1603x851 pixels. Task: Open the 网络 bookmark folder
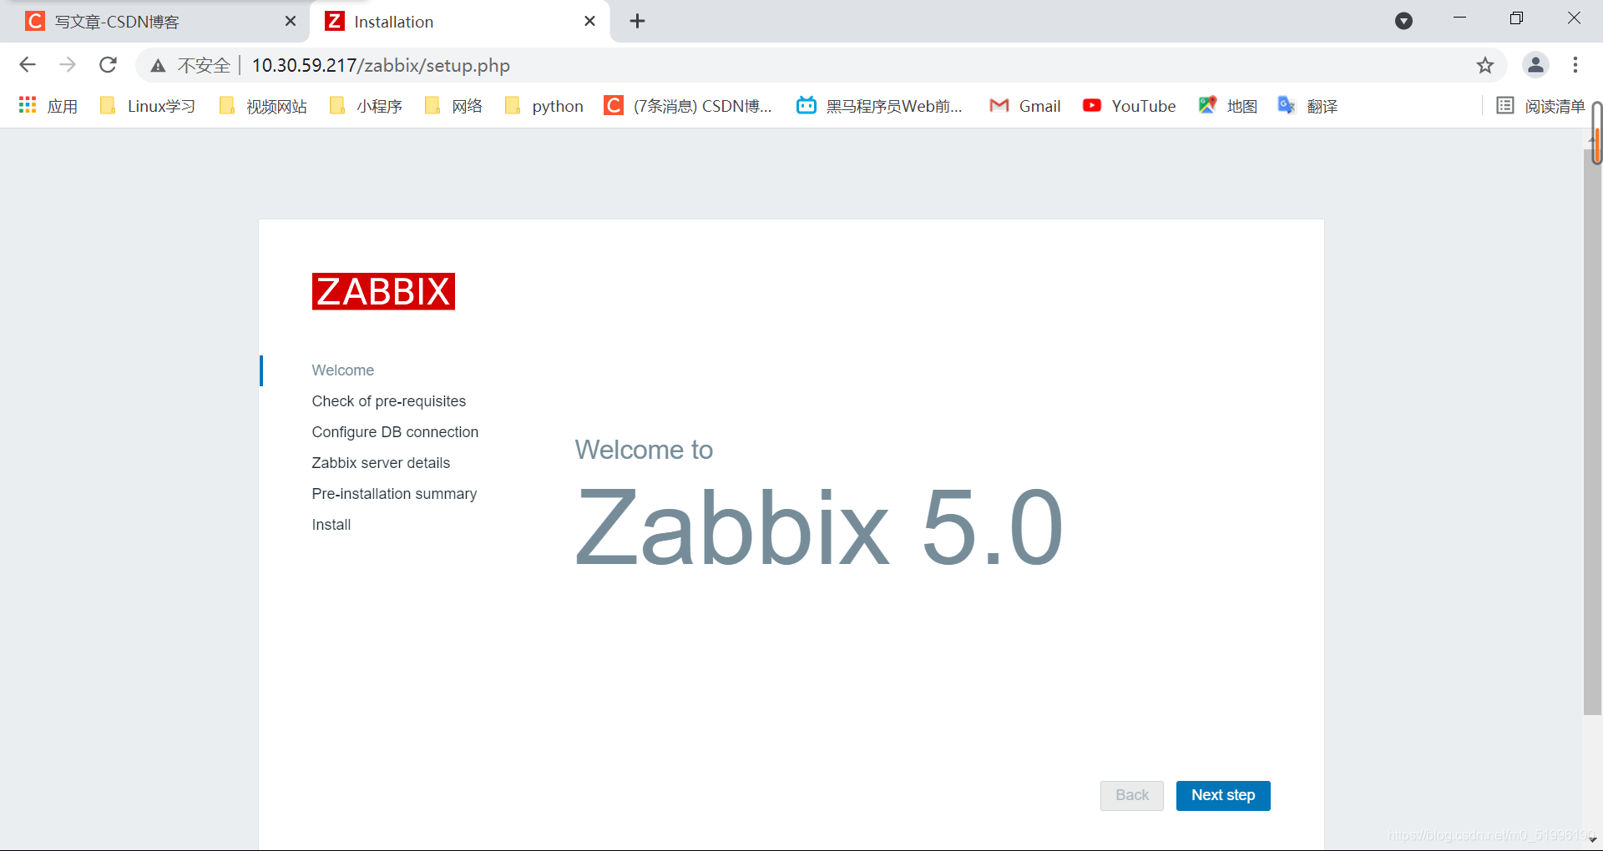tap(453, 106)
